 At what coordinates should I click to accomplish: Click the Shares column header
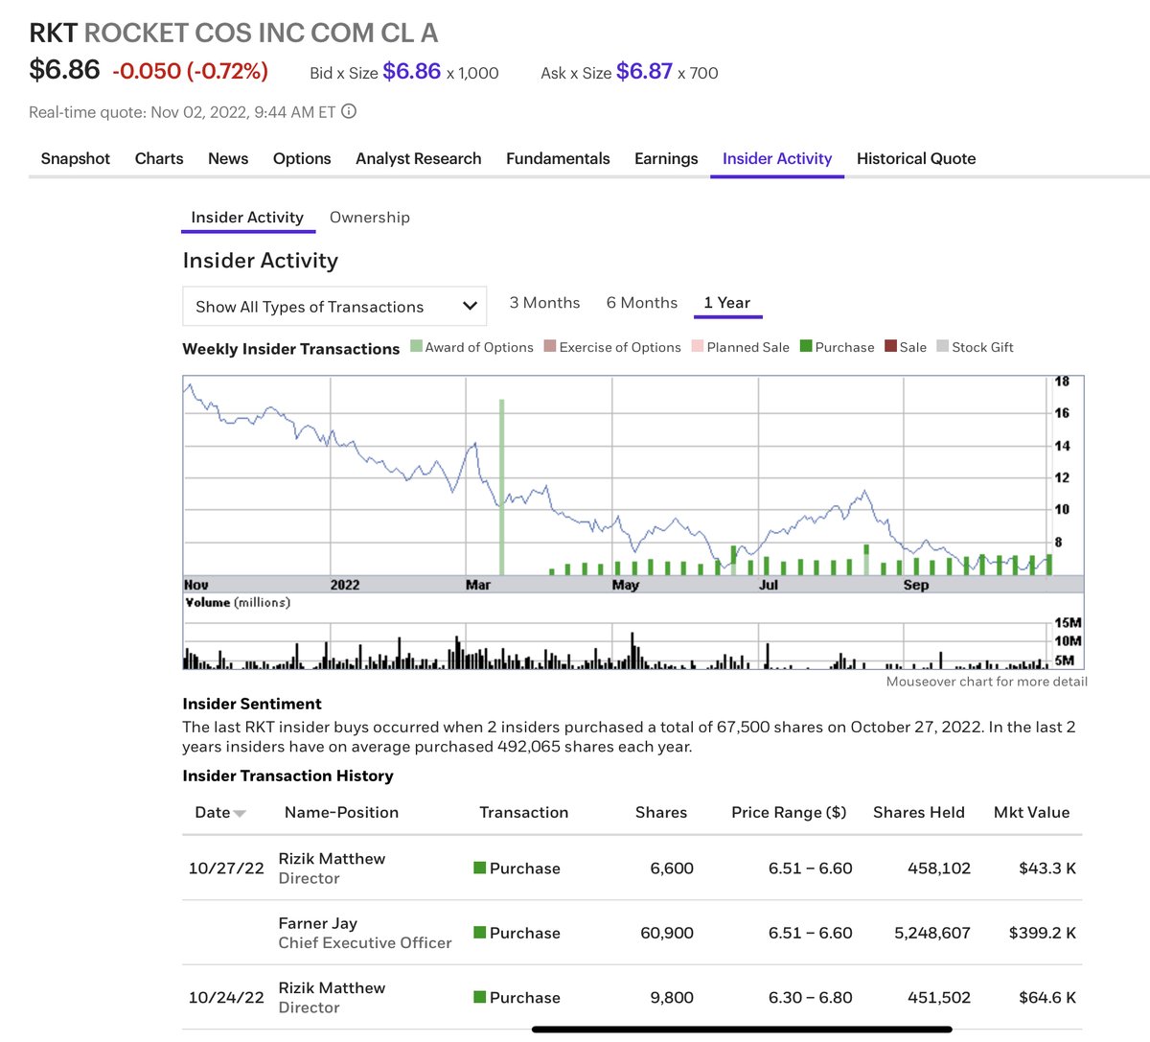661,813
